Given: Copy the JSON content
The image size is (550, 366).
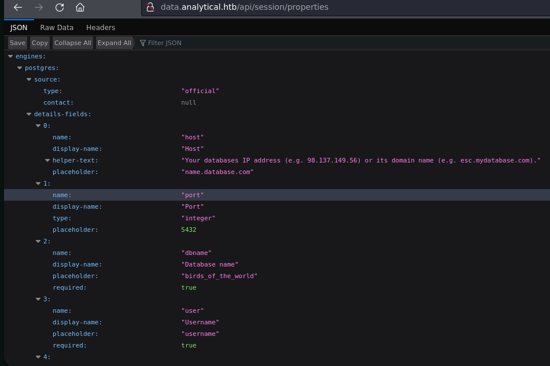Looking at the screenshot, I should click(x=40, y=43).
